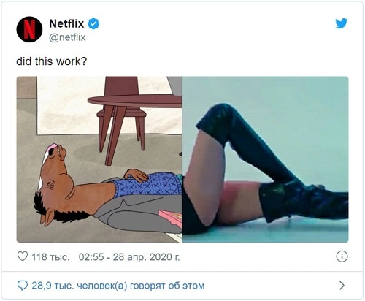Open the tweet info icon
Viewport: 365px width, 301px height.
(x=342, y=256)
